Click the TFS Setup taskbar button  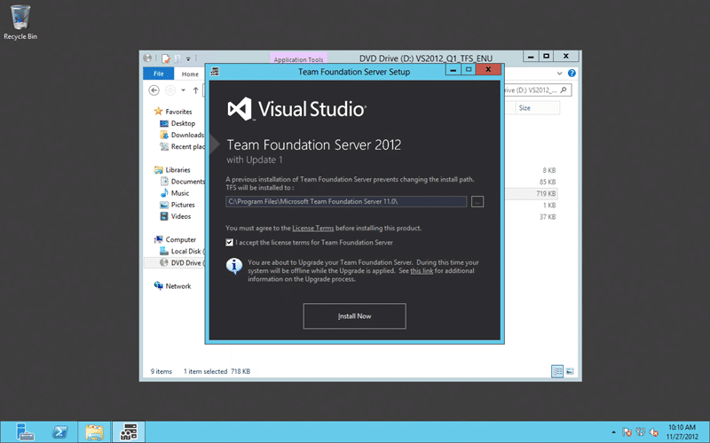pyautogui.click(x=129, y=432)
